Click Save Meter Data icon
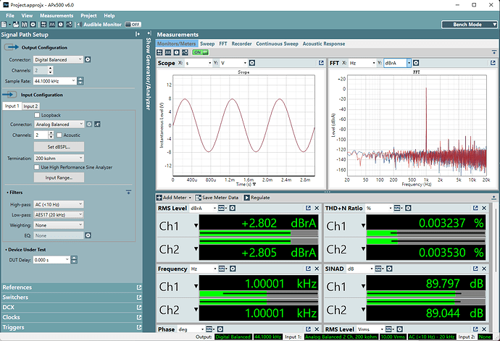500x341 pixels. click(x=198, y=198)
